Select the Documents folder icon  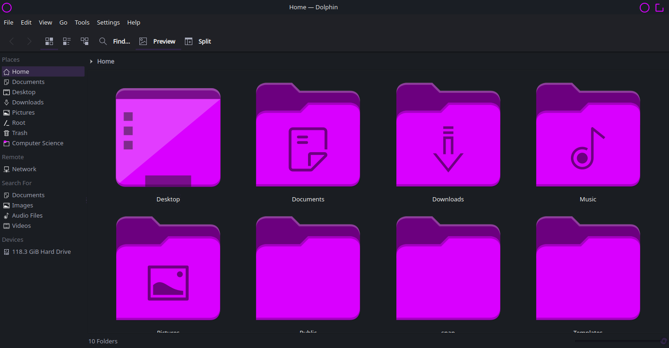click(x=308, y=135)
